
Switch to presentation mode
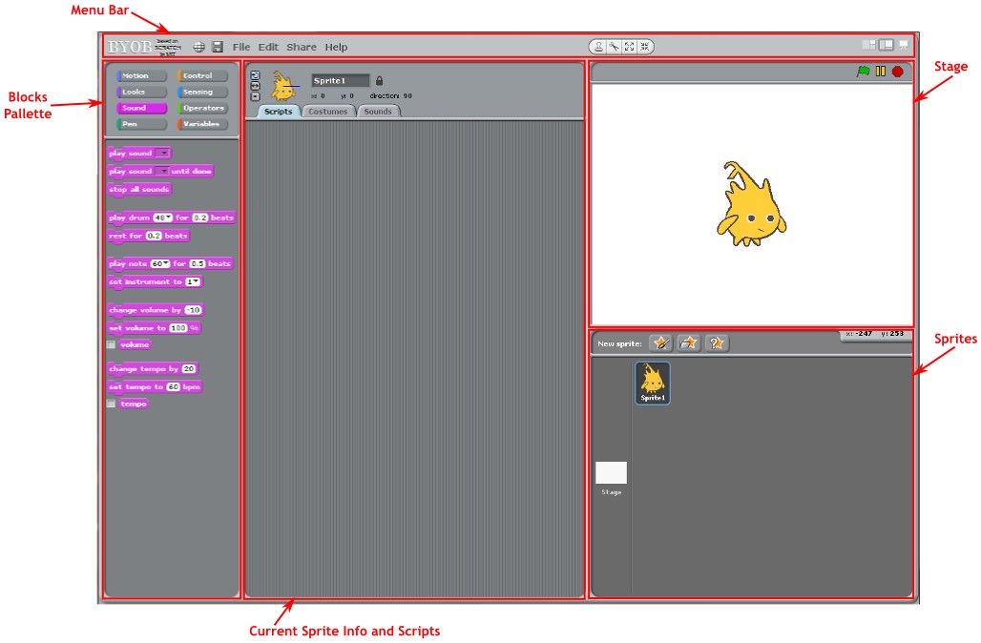[x=903, y=45]
